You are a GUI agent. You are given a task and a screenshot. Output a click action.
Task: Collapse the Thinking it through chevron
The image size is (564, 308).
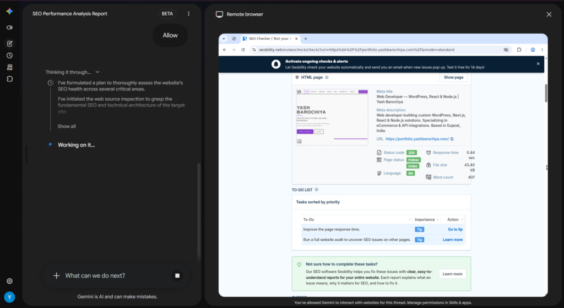97,72
